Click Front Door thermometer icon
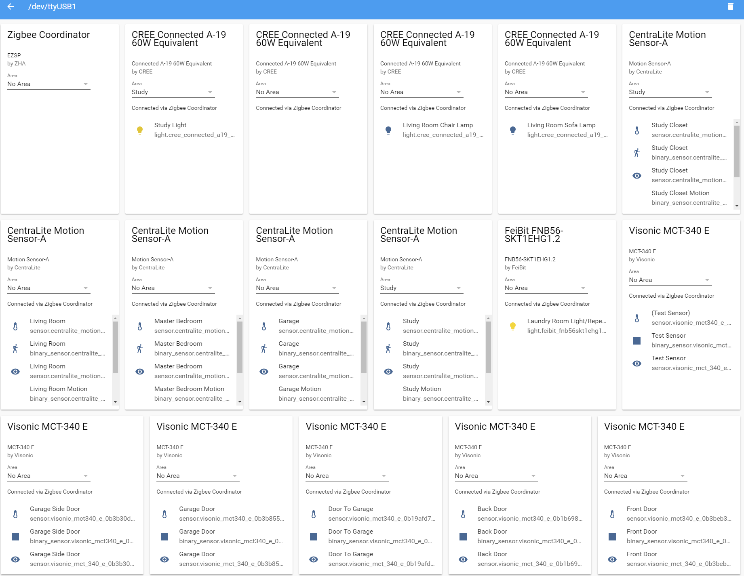 [x=612, y=514]
